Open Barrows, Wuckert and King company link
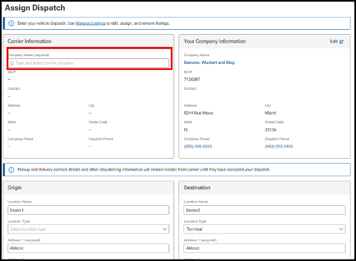The height and width of the screenshot is (261, 356). point(209,63)
